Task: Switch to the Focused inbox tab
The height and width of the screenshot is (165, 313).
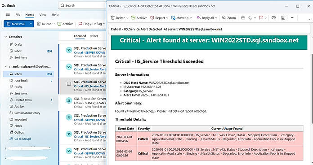Action: 80,36
